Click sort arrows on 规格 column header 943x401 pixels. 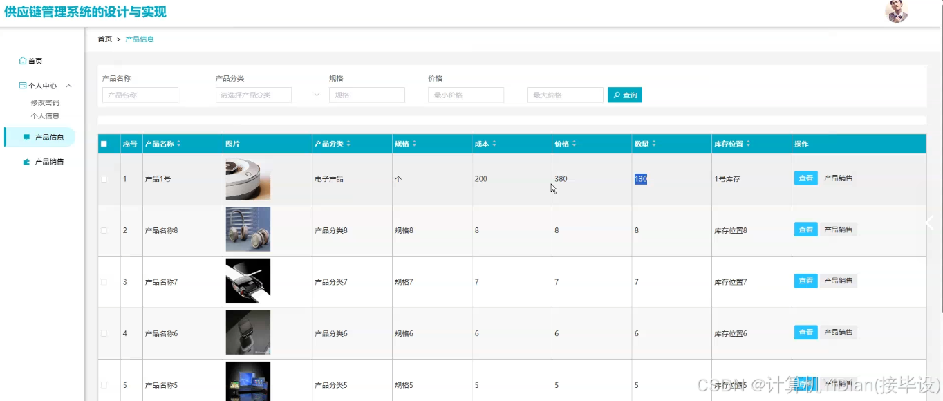click(x=414, y=144)
